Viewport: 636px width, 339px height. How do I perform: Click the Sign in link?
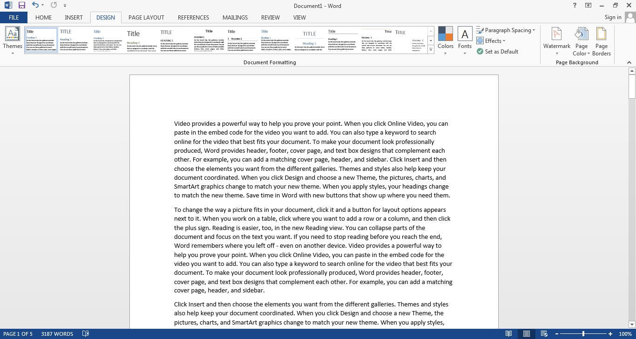point(612,17)
